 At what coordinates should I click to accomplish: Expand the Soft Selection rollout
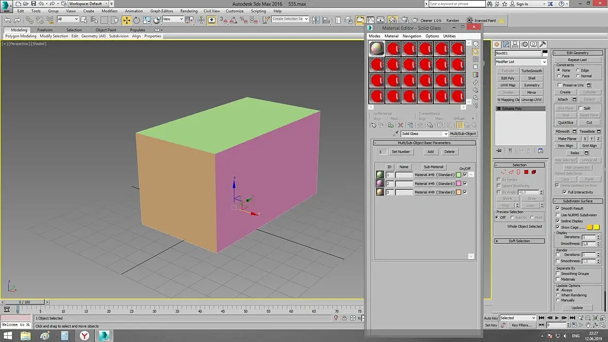519,241
